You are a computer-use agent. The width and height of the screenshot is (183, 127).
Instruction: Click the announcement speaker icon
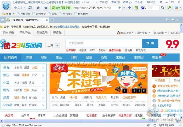pos(2,27)
